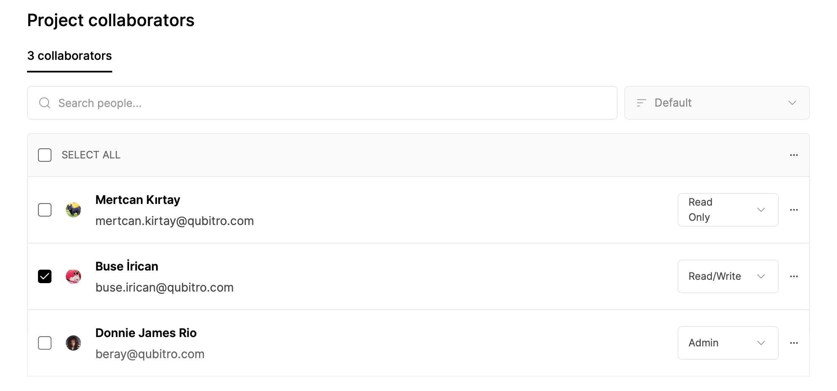Switch to the 3 collaborators tab
Viewport: 837px width, 391px height.
70,56
